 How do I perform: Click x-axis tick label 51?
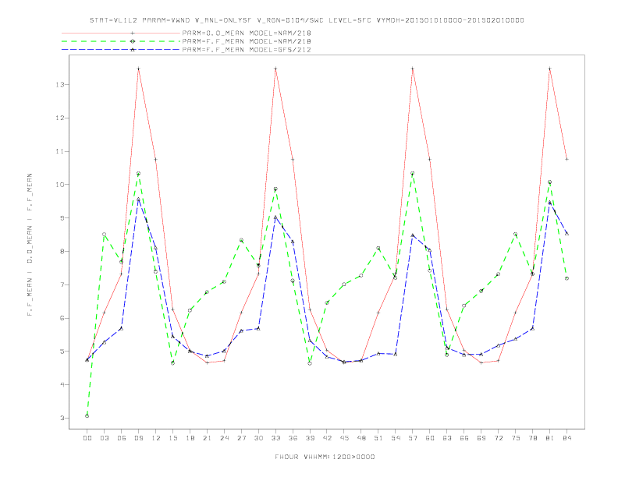[378, 438]
